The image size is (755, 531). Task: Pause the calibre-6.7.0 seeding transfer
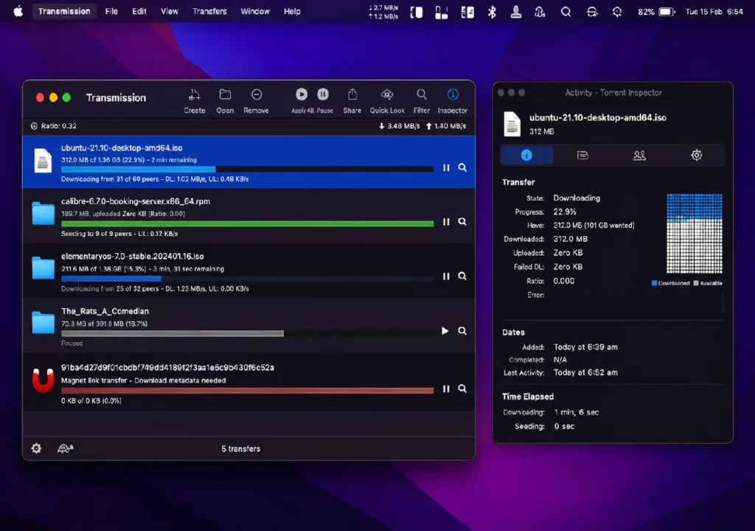446,222
